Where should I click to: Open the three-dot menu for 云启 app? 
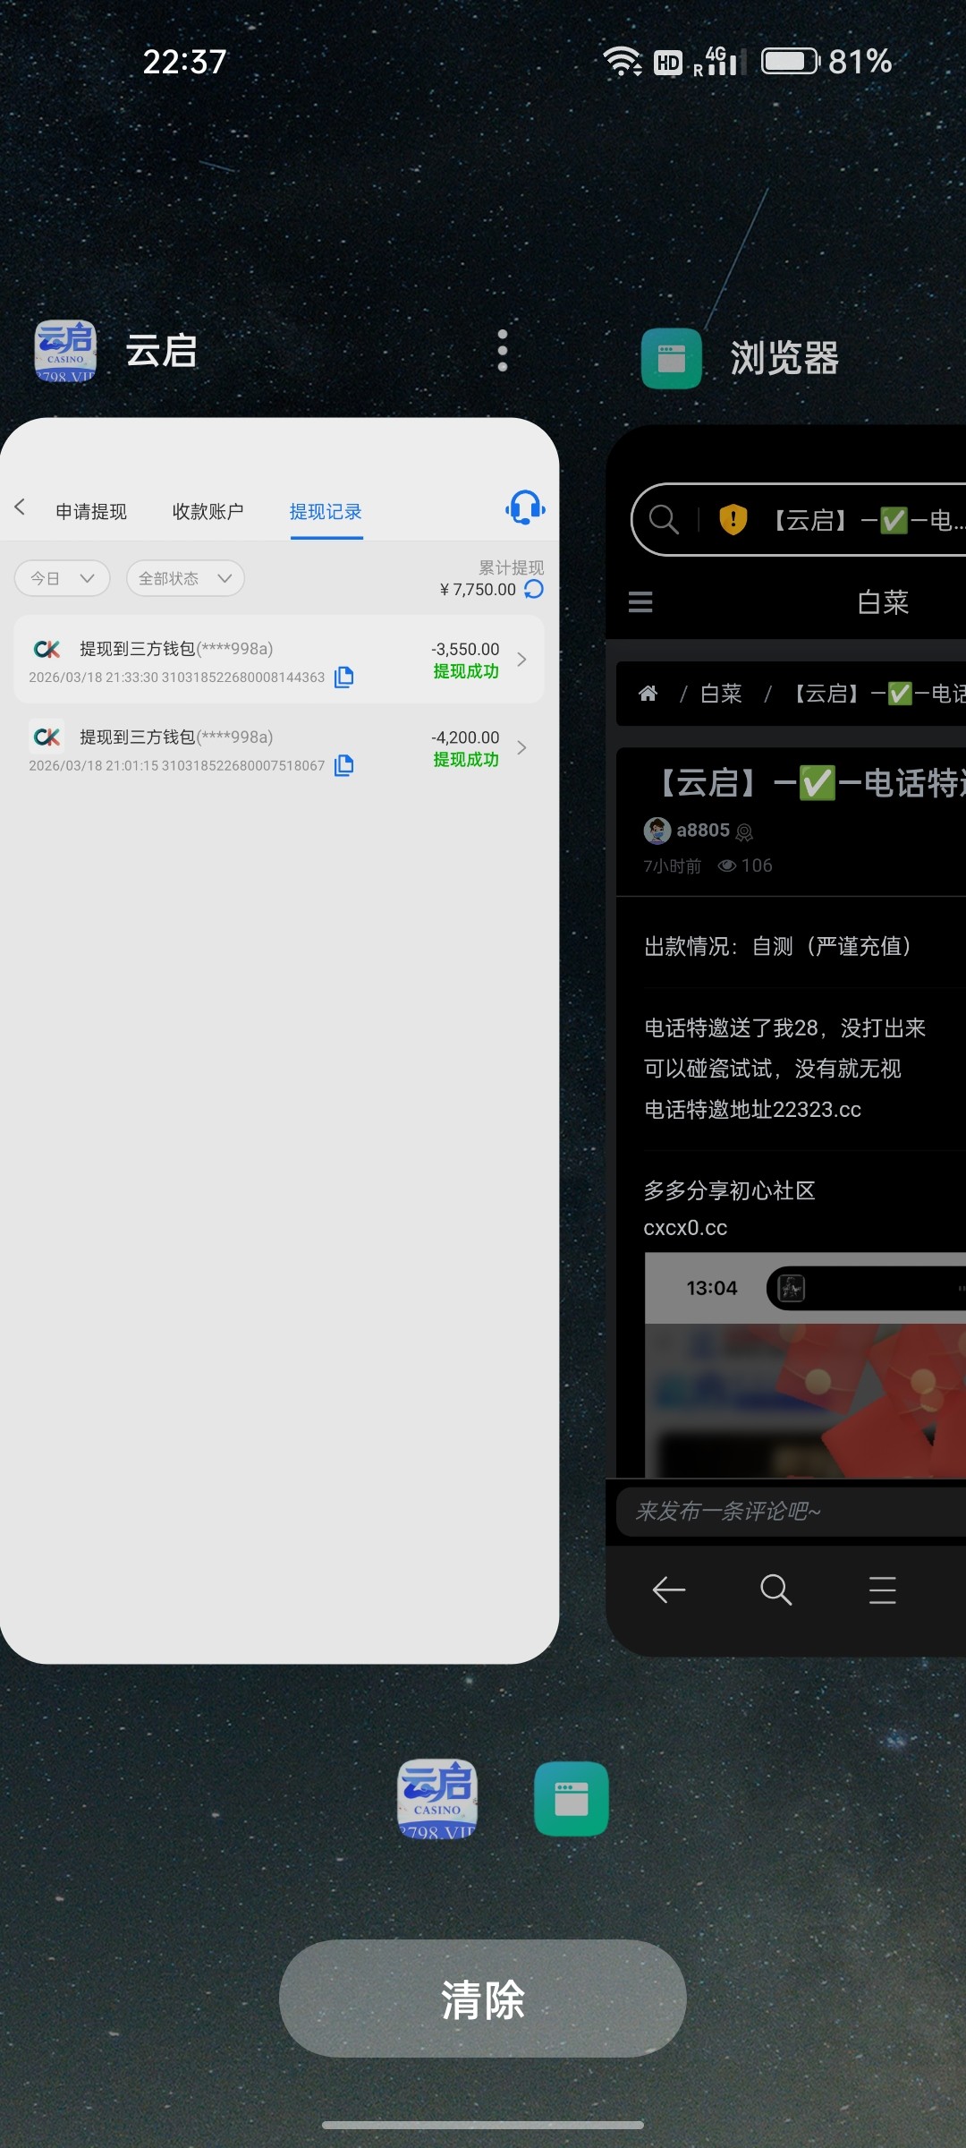pos(503,350)
